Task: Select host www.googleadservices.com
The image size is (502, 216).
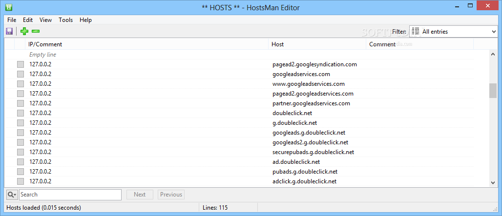Action: point(309,84)
